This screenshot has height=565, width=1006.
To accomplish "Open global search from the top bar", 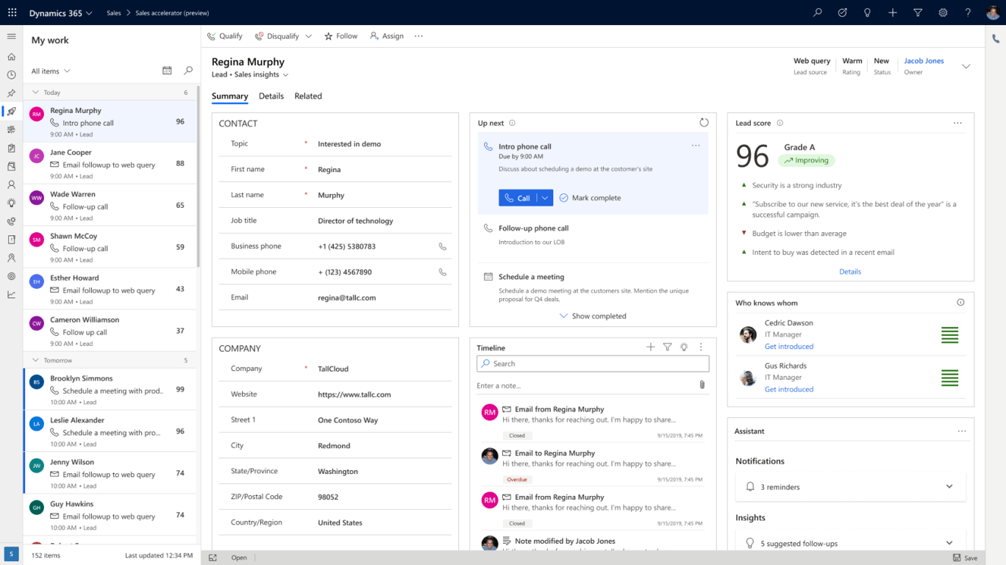I will pyautogui.click(x=818, y=12).
